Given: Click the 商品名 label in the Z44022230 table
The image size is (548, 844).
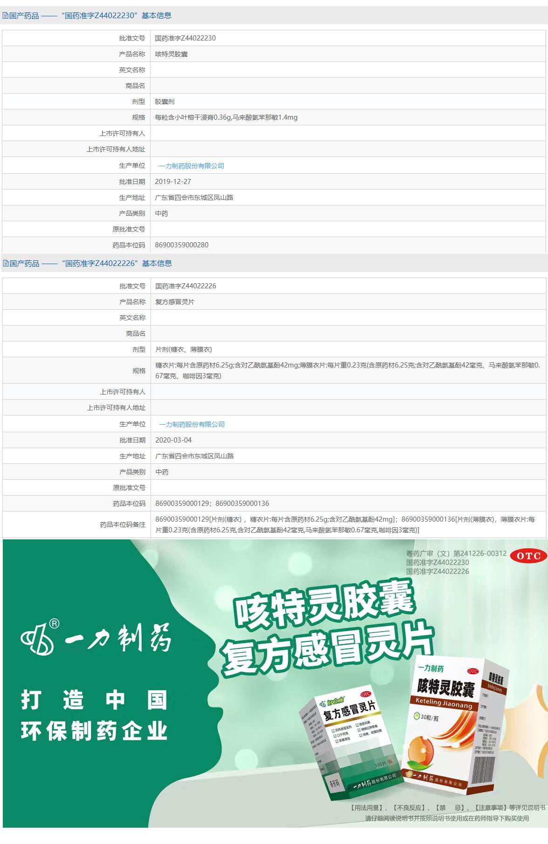Looking at the screenshot, I should [135, 86].
